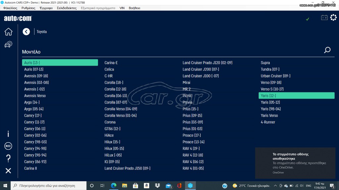Go to the Home screen icon
Screen dimensions: 339x190
coord(8,32)
